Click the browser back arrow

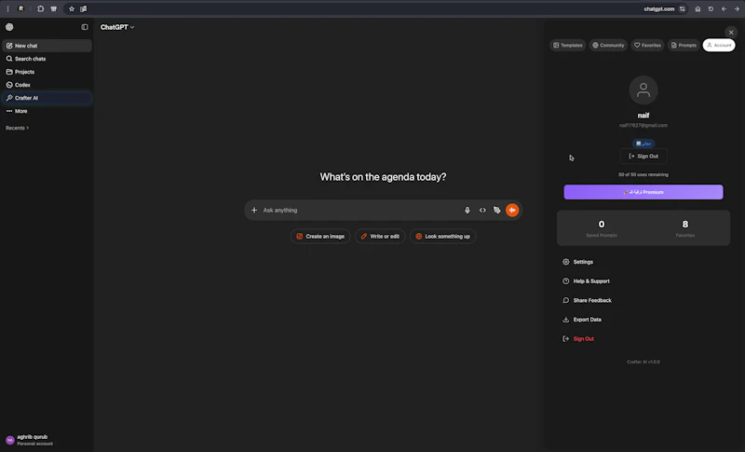click(724, 9)
